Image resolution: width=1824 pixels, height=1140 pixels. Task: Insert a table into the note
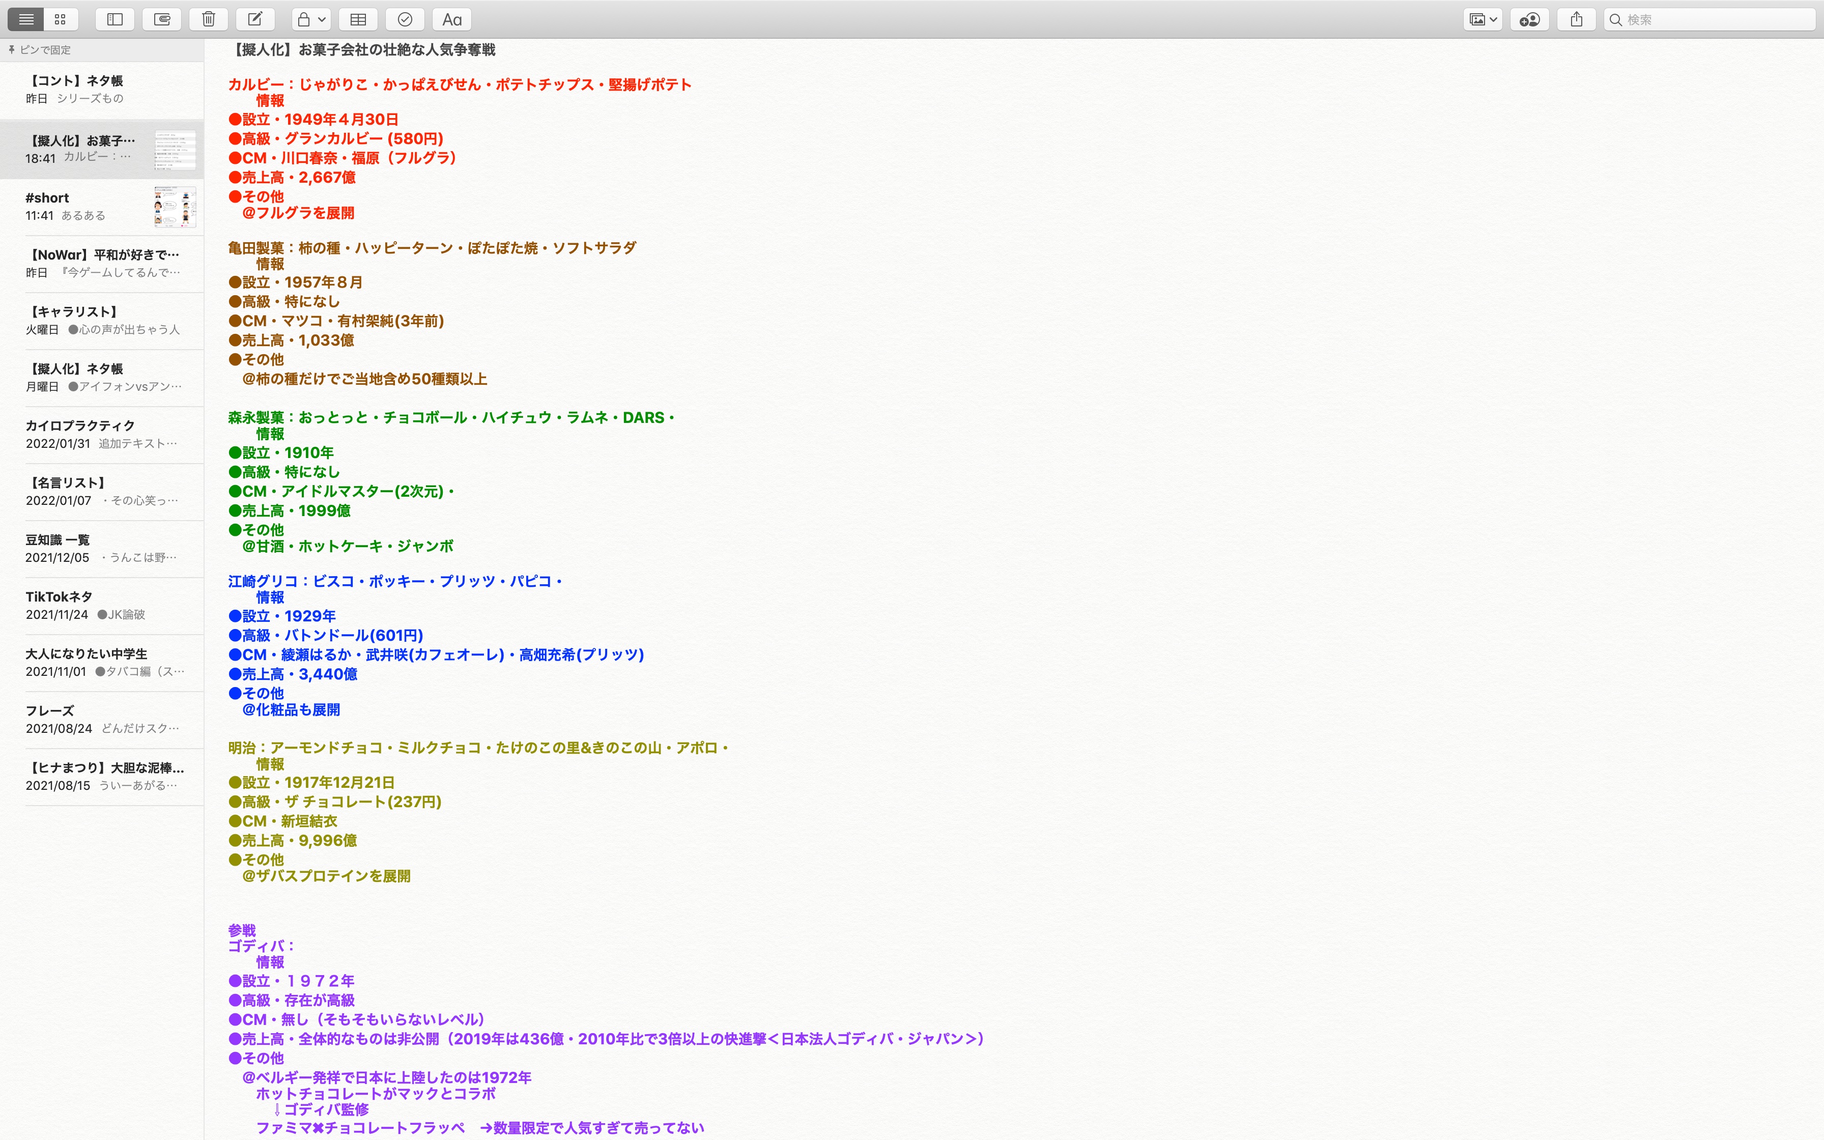coord(358,20)
